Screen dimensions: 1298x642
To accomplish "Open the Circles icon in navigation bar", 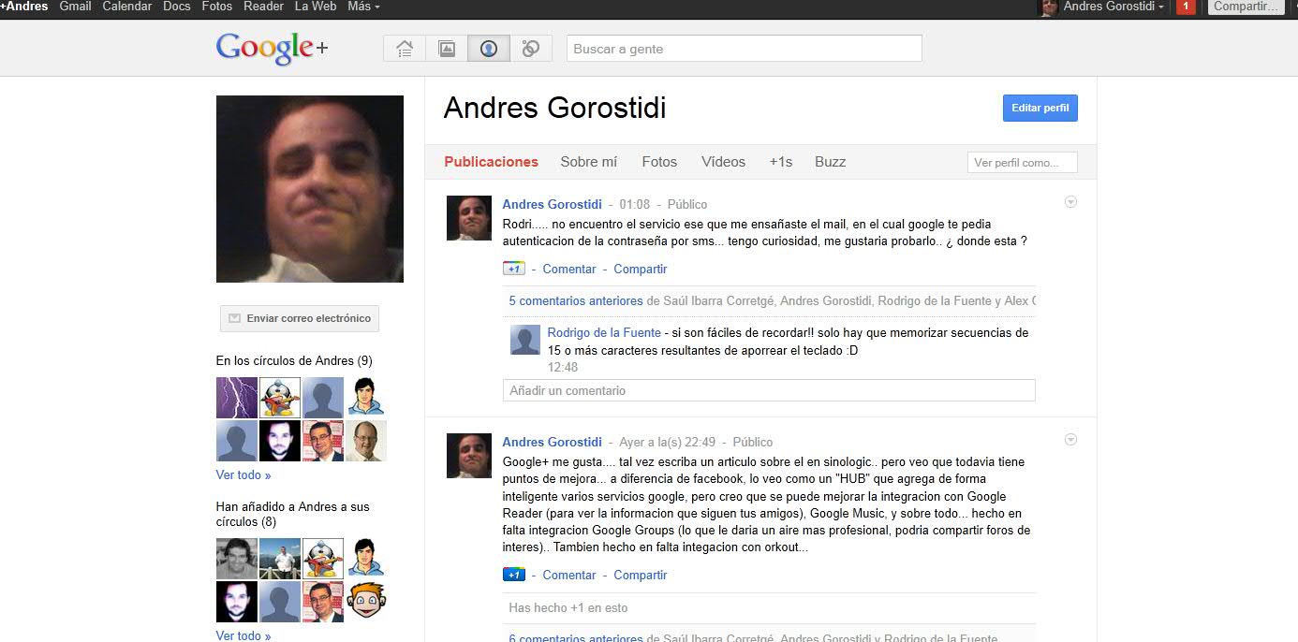I will coord(530,49).
